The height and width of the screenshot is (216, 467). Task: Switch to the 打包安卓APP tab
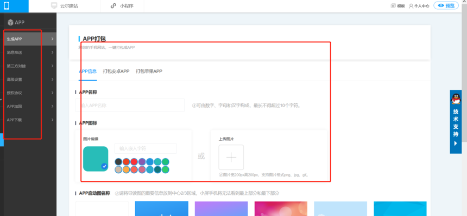click(x=116, y=71)
